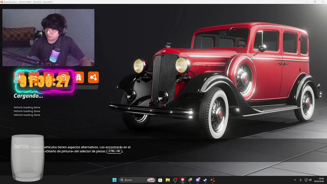Open File Explorer from the taskbar

168,180
